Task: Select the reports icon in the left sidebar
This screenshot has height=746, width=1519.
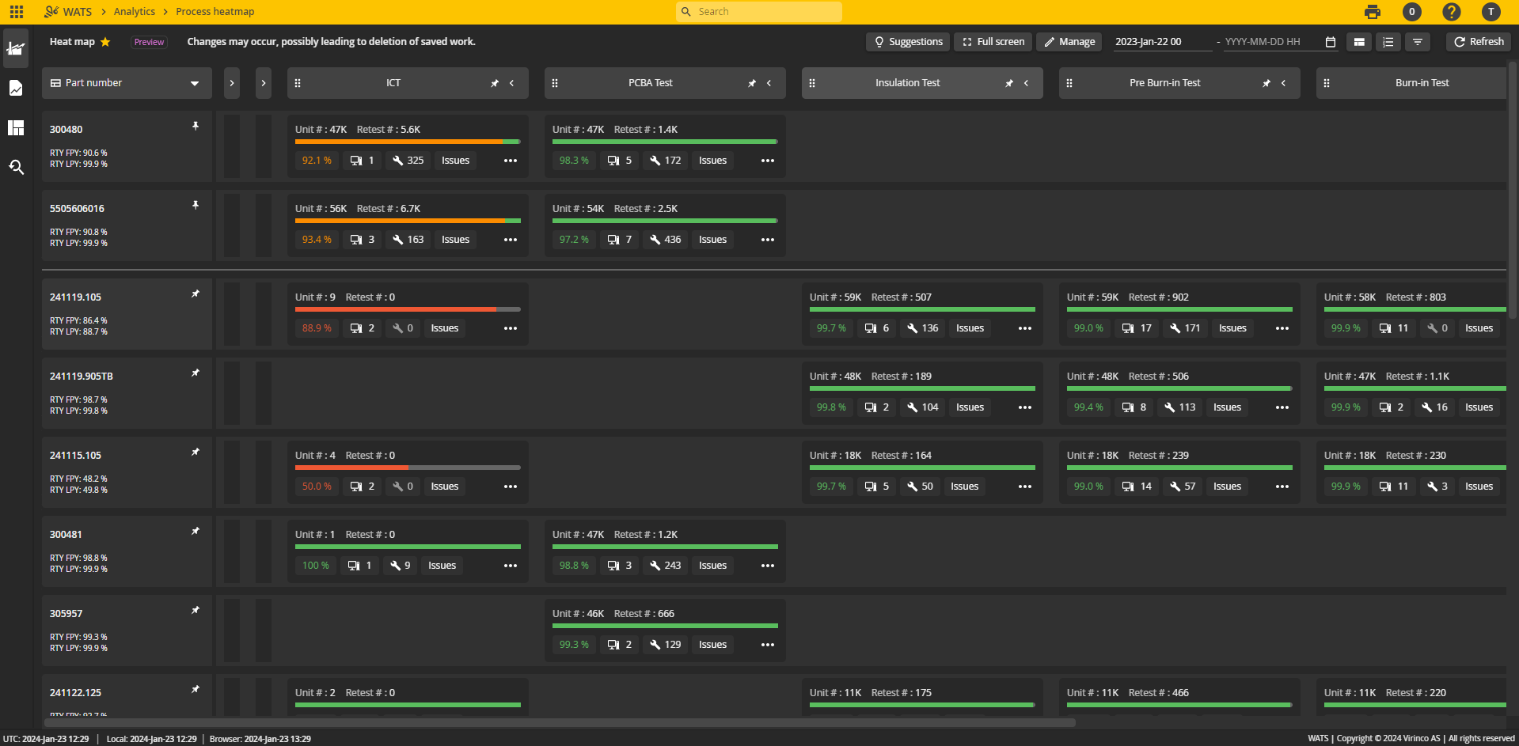Action: [x=16, y=88]
